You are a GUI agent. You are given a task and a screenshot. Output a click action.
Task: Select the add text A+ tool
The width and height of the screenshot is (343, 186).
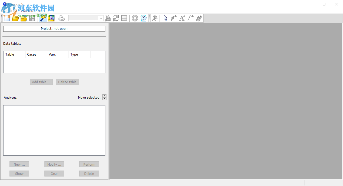pos(182,18)
